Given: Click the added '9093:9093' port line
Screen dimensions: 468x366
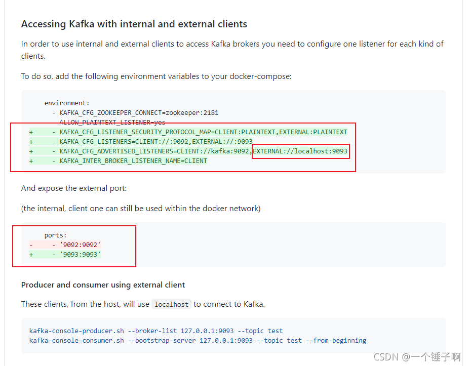Looking at the screenshot, I should [x=65, y=255].
